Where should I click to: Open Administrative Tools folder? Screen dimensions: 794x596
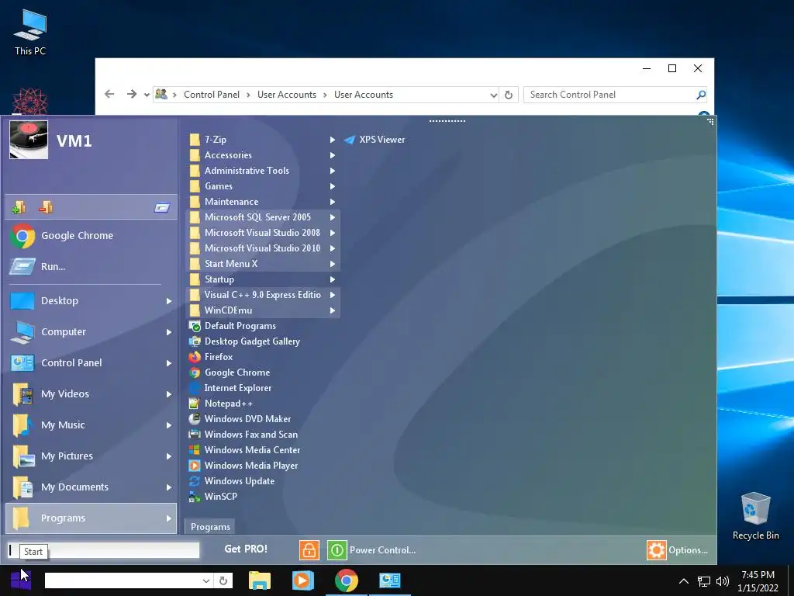point(263,171)
